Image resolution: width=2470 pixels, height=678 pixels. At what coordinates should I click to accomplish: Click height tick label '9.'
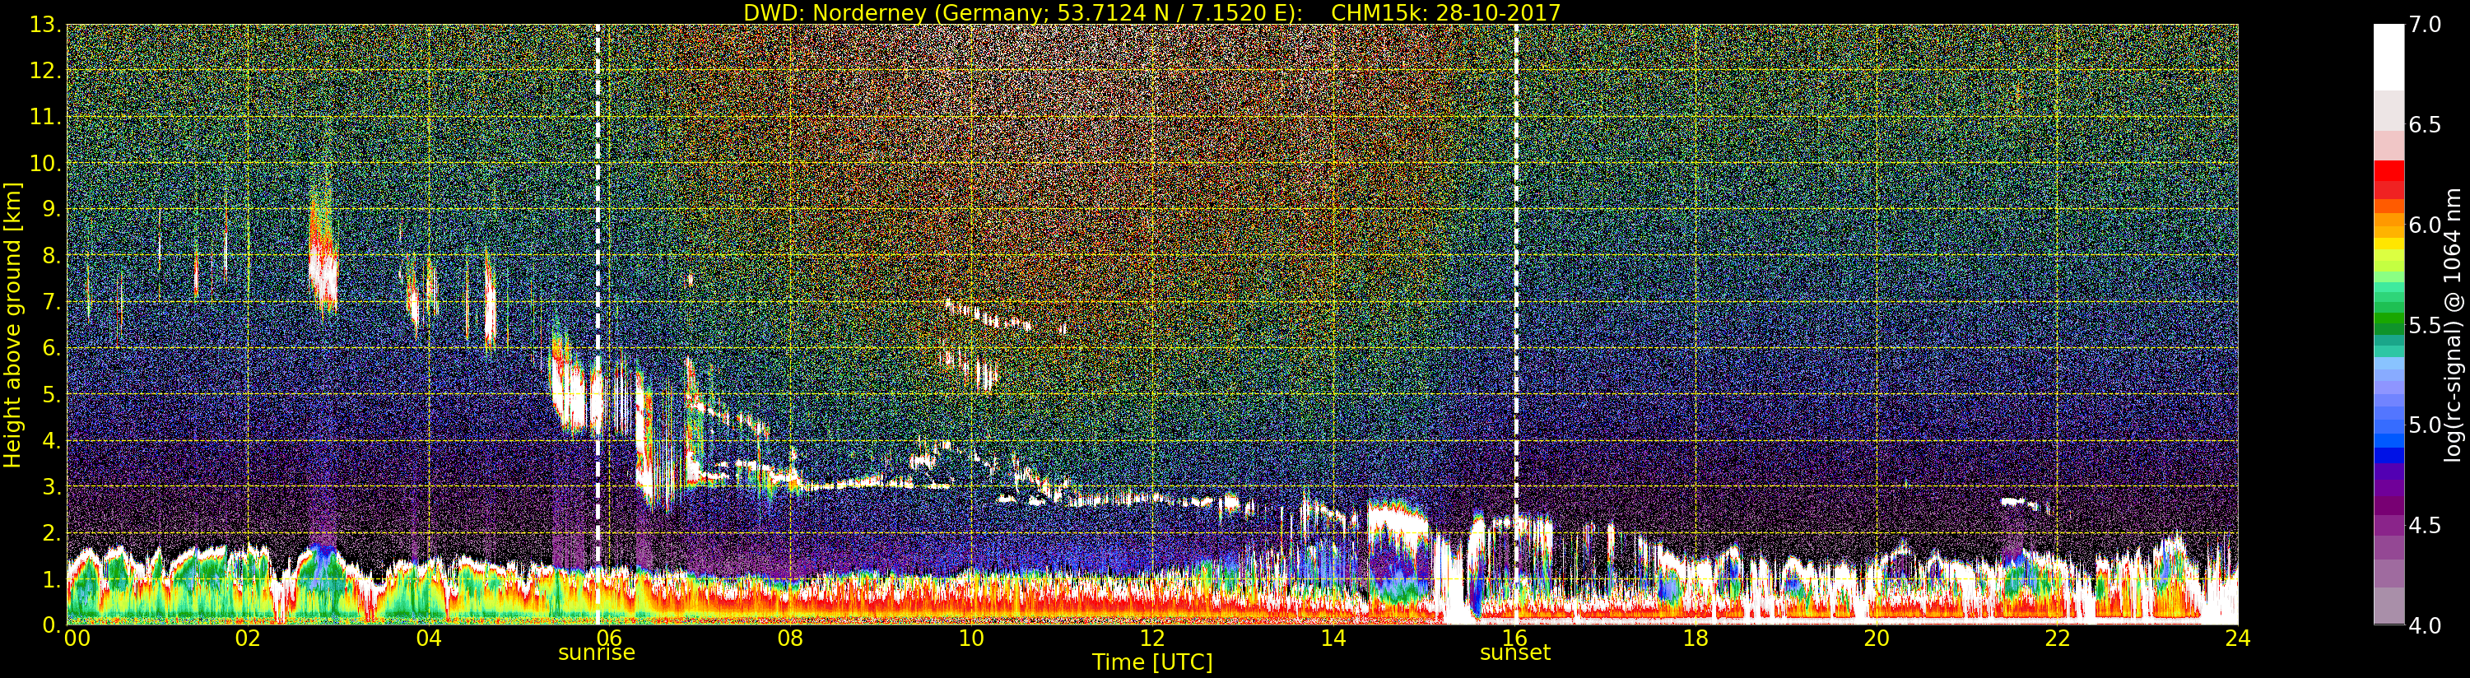51,209
